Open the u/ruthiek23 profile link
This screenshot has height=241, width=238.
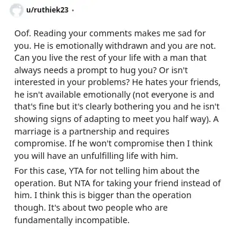(x=47, y=10)
